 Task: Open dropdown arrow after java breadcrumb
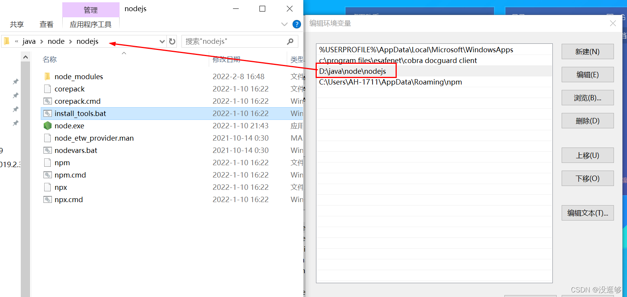(42, 41)
